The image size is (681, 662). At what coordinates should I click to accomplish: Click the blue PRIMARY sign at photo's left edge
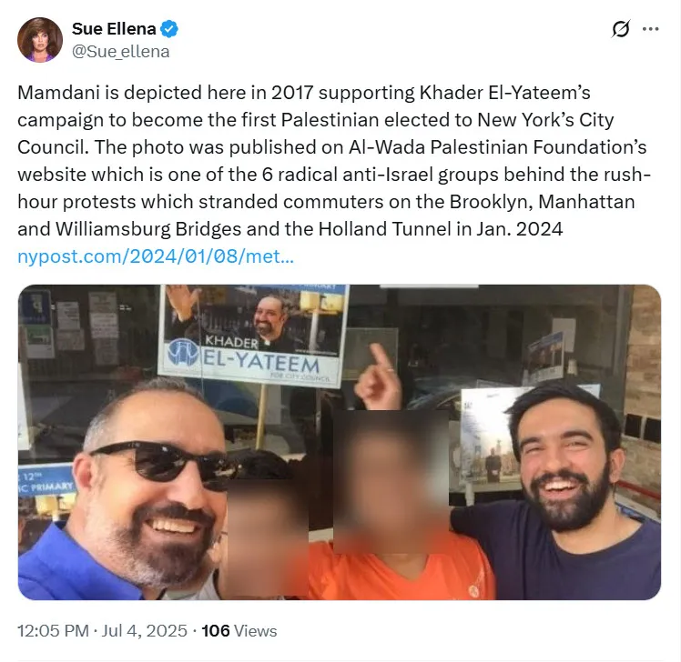46,481
